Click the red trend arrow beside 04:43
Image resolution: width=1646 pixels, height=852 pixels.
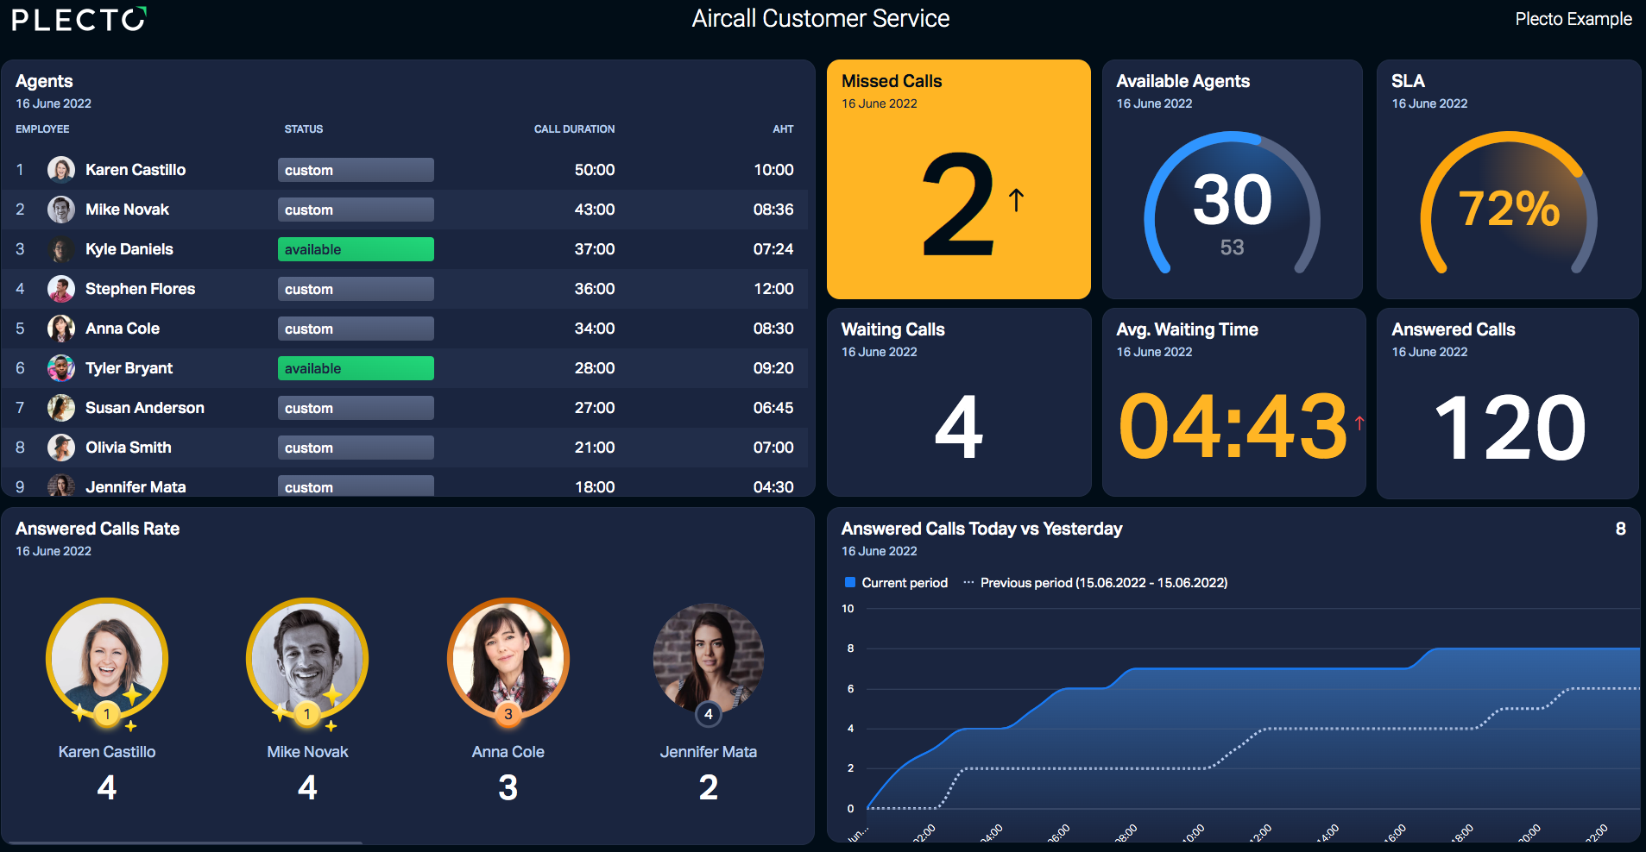click(1359, 423)
